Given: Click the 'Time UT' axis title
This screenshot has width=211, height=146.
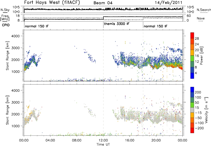Looking at the screenshot, I should [103, 144].
